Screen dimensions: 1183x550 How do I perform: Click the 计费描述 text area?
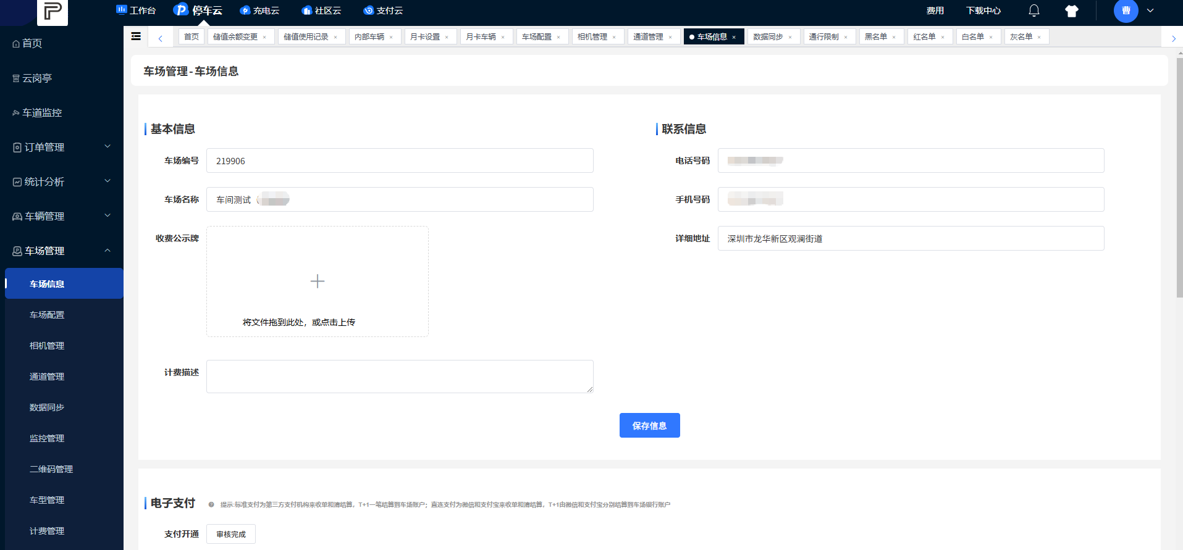[x=400, y=377]
